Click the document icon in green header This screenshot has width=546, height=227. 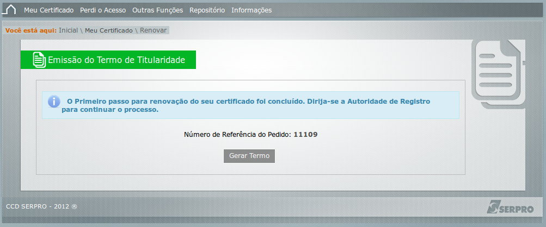point(39,60)
